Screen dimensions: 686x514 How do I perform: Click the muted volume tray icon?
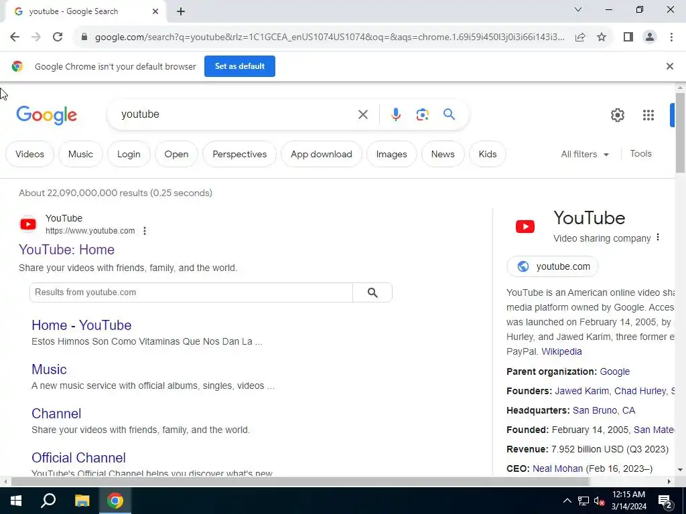click(599, 501)
